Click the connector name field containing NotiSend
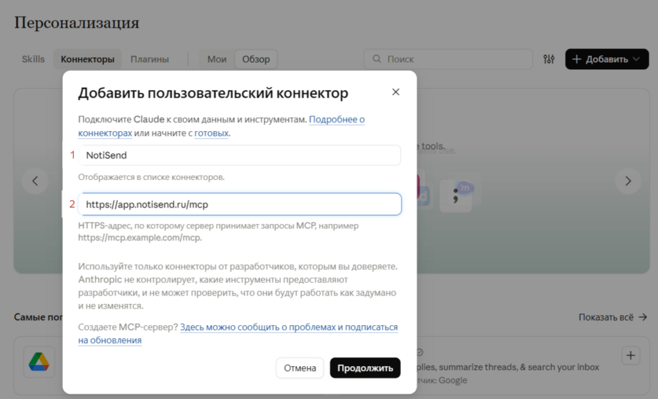The height and width of the screenshot is (399, 658). click(240, 155)
